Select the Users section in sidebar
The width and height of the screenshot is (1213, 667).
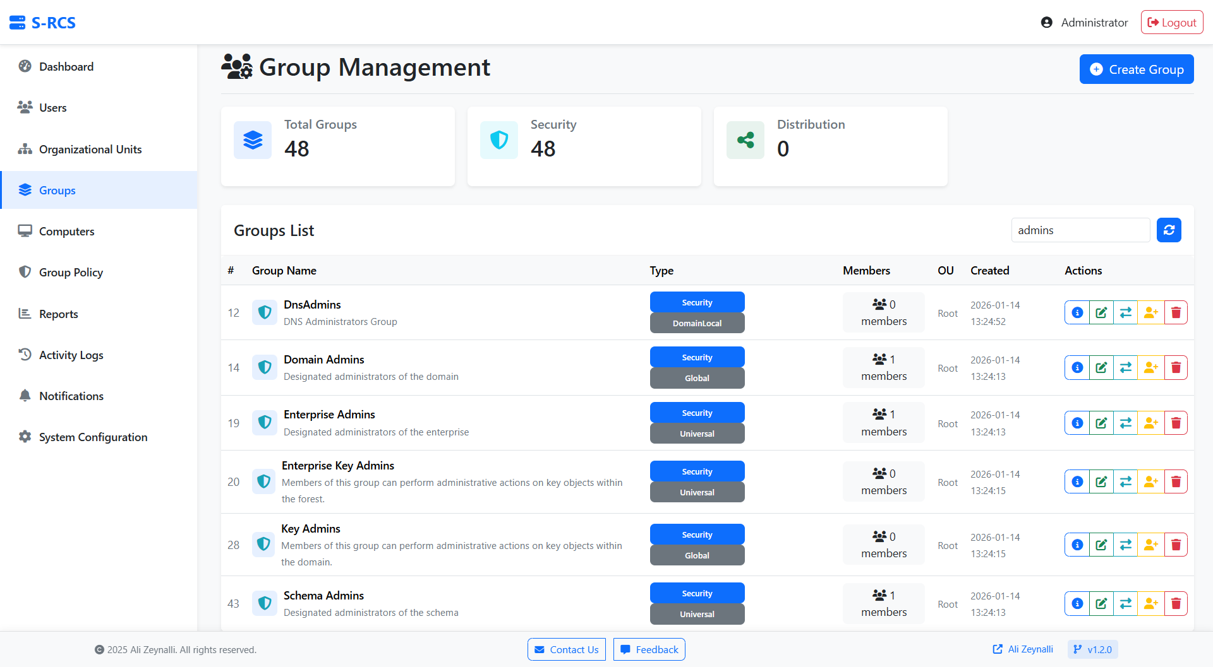(52, 107)
